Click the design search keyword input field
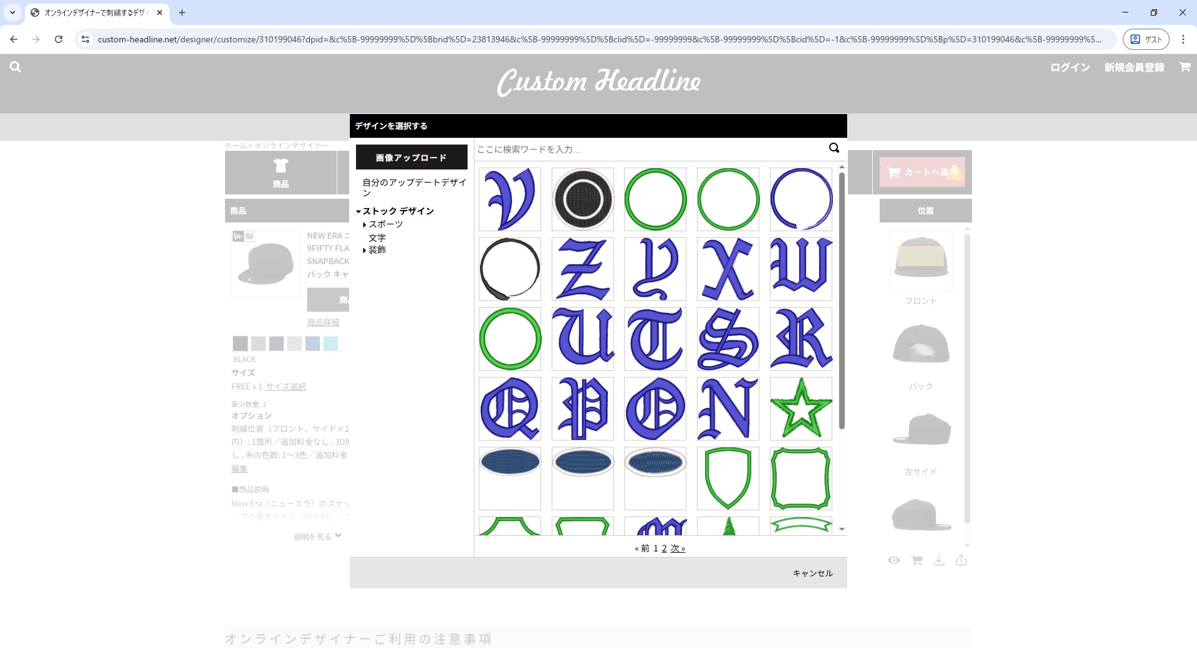1197x648 pixels. 648,150
